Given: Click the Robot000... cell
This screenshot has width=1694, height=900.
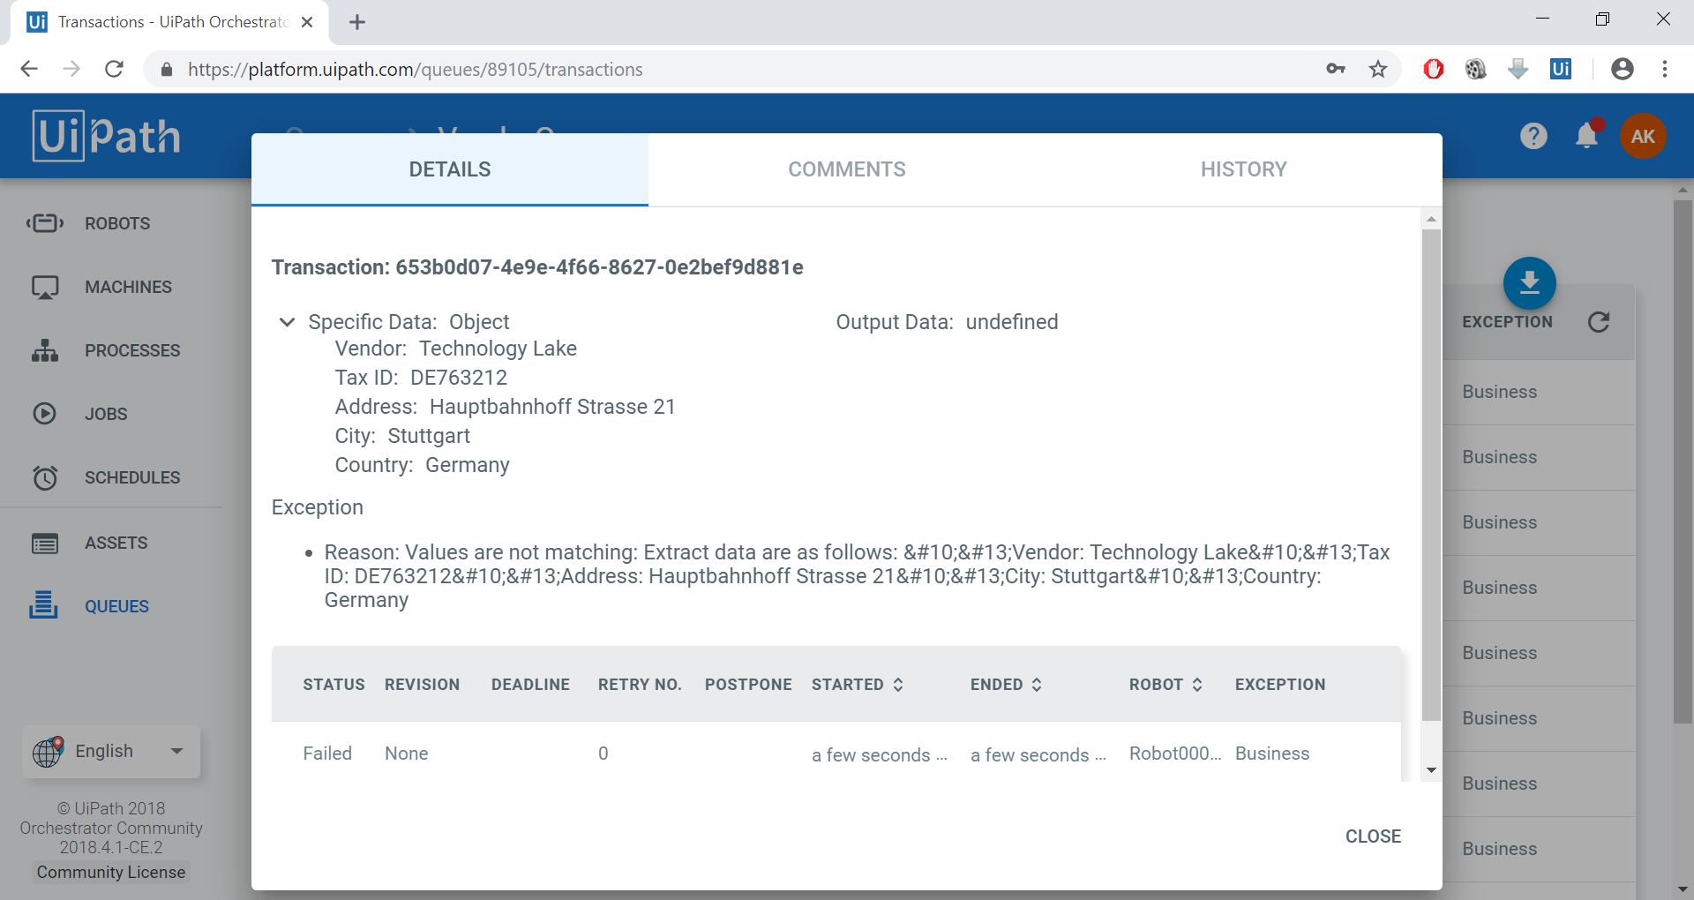Looking at the screenshot, I should (1175, 754).
